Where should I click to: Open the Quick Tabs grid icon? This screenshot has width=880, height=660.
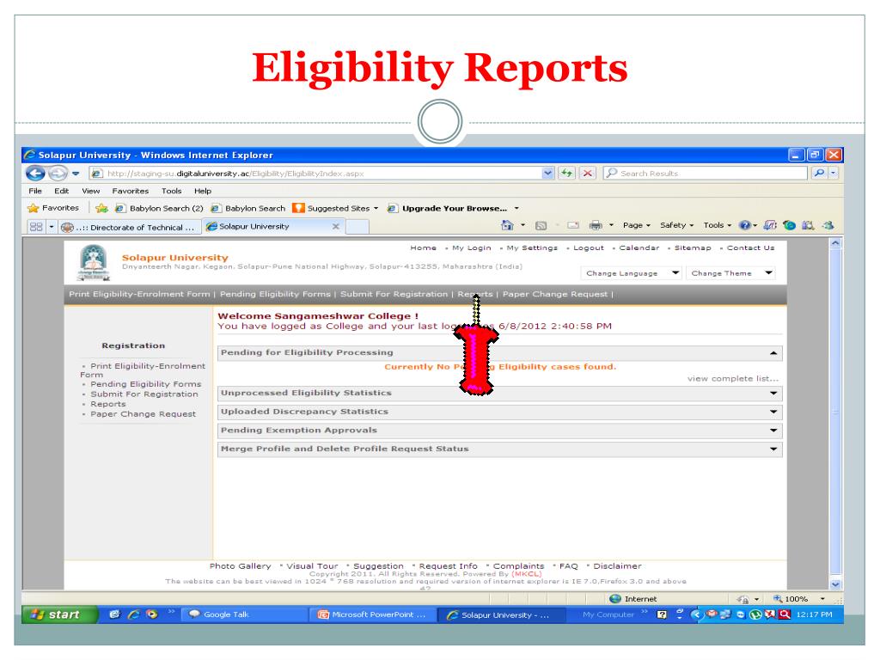(x=36, y=227)
